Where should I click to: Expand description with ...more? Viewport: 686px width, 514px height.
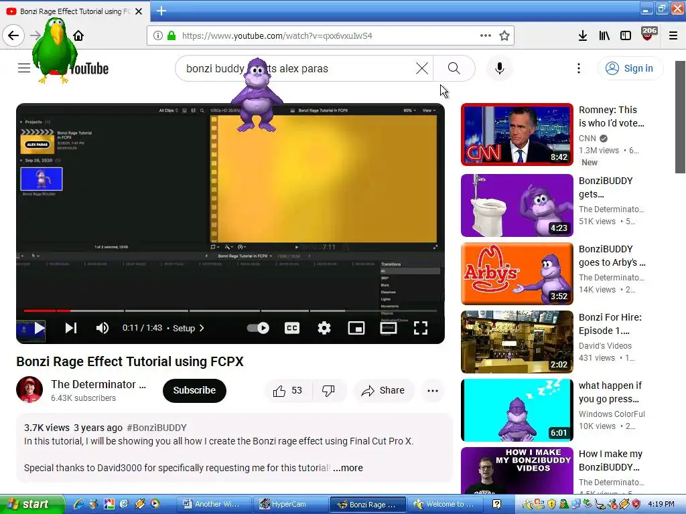pyautogui.click(x=348, y=468)
